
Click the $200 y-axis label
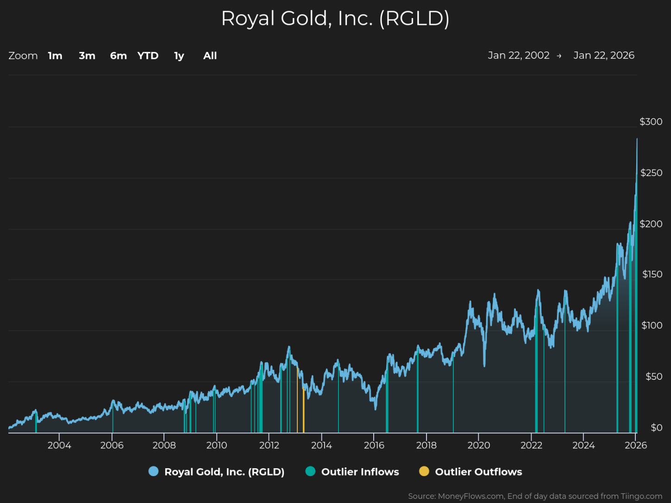click(x=651, y=224)
